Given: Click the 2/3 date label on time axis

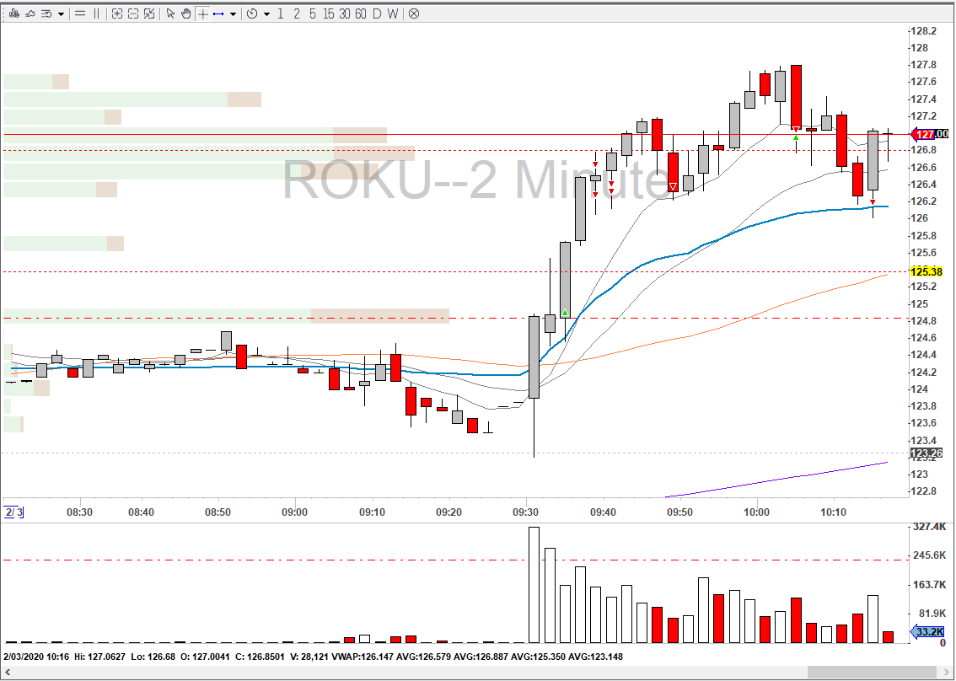Looking at the screenshot, I should click(x=13, y=512).
